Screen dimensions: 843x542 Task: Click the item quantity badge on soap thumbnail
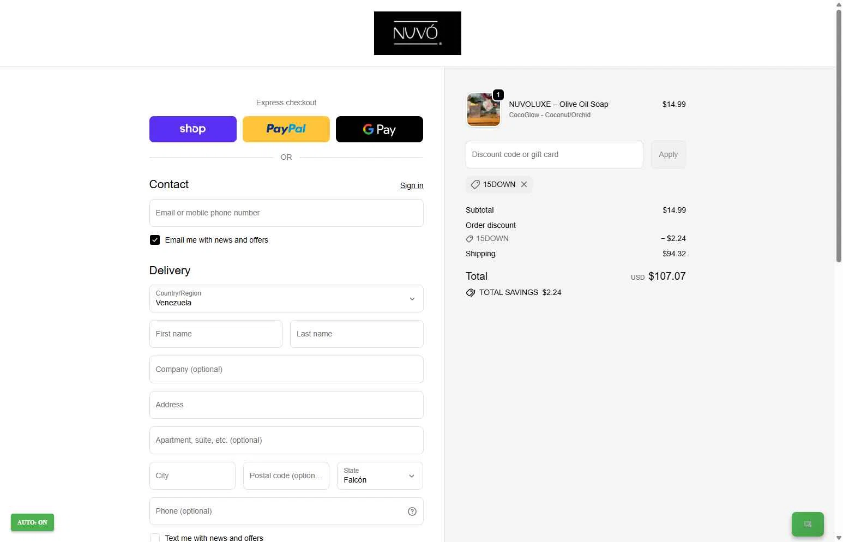click(498, 95)
